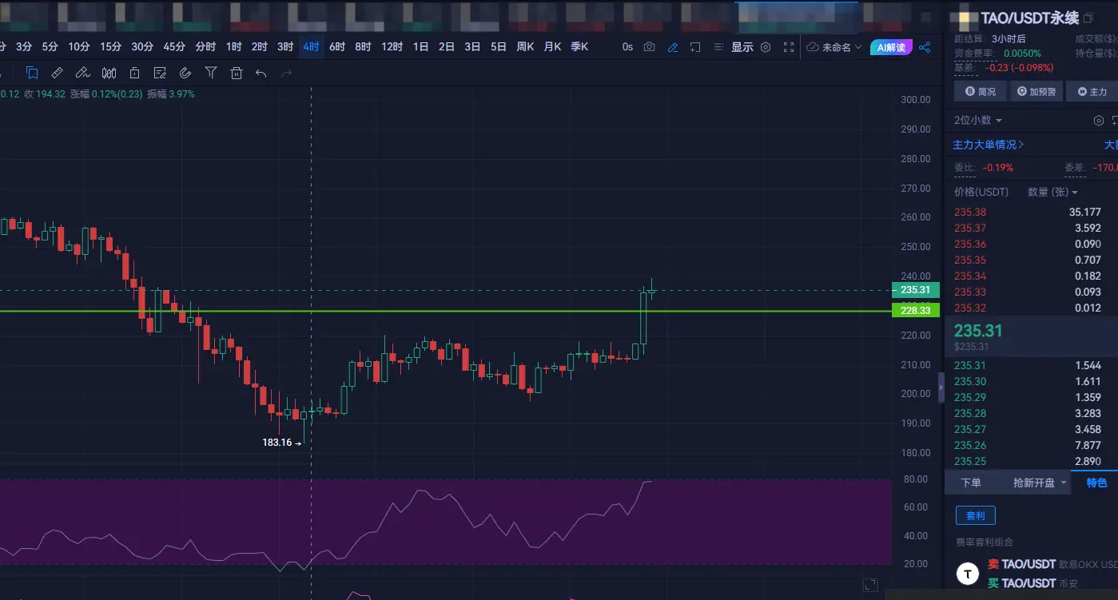
Task: Share the chart via share icon
Action: [925, 47]
